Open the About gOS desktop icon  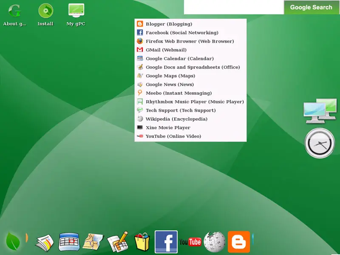click(15, 15)
